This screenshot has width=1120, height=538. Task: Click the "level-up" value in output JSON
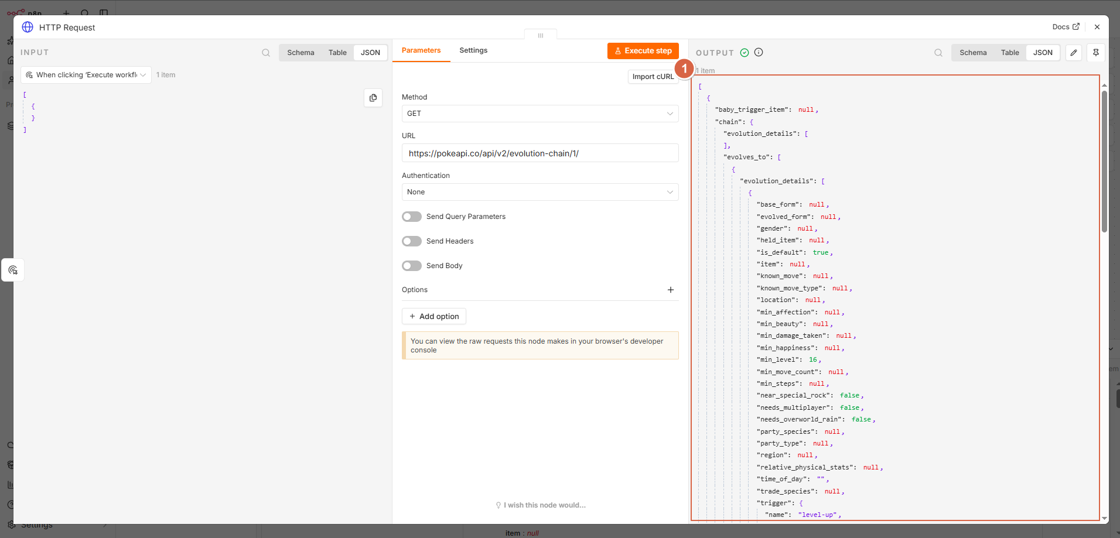(x=818, y=515)
